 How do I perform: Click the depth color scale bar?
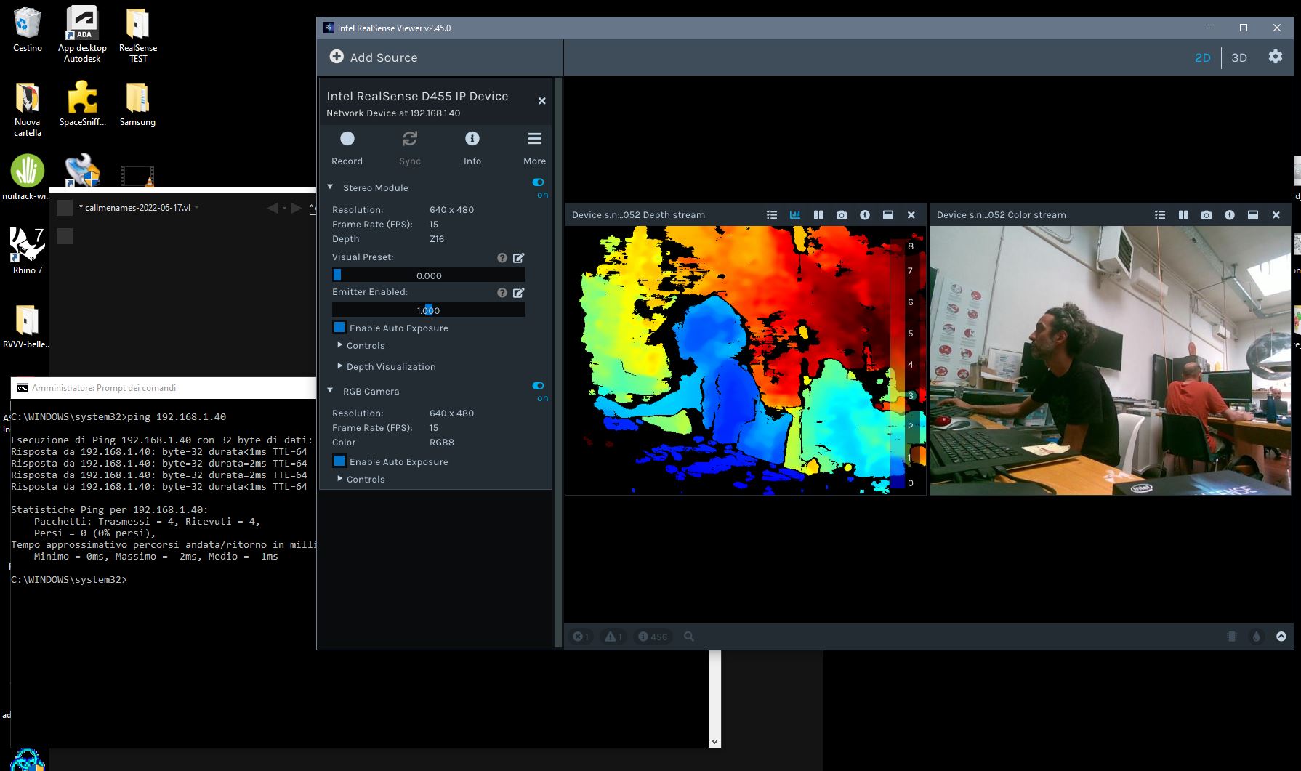pyautogui.click(x=898, y=363)
